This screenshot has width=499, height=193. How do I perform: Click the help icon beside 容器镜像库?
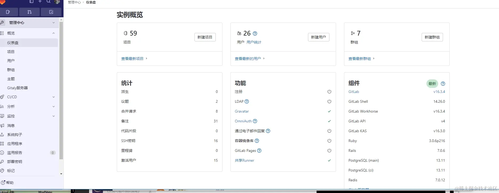click(257, 141)
